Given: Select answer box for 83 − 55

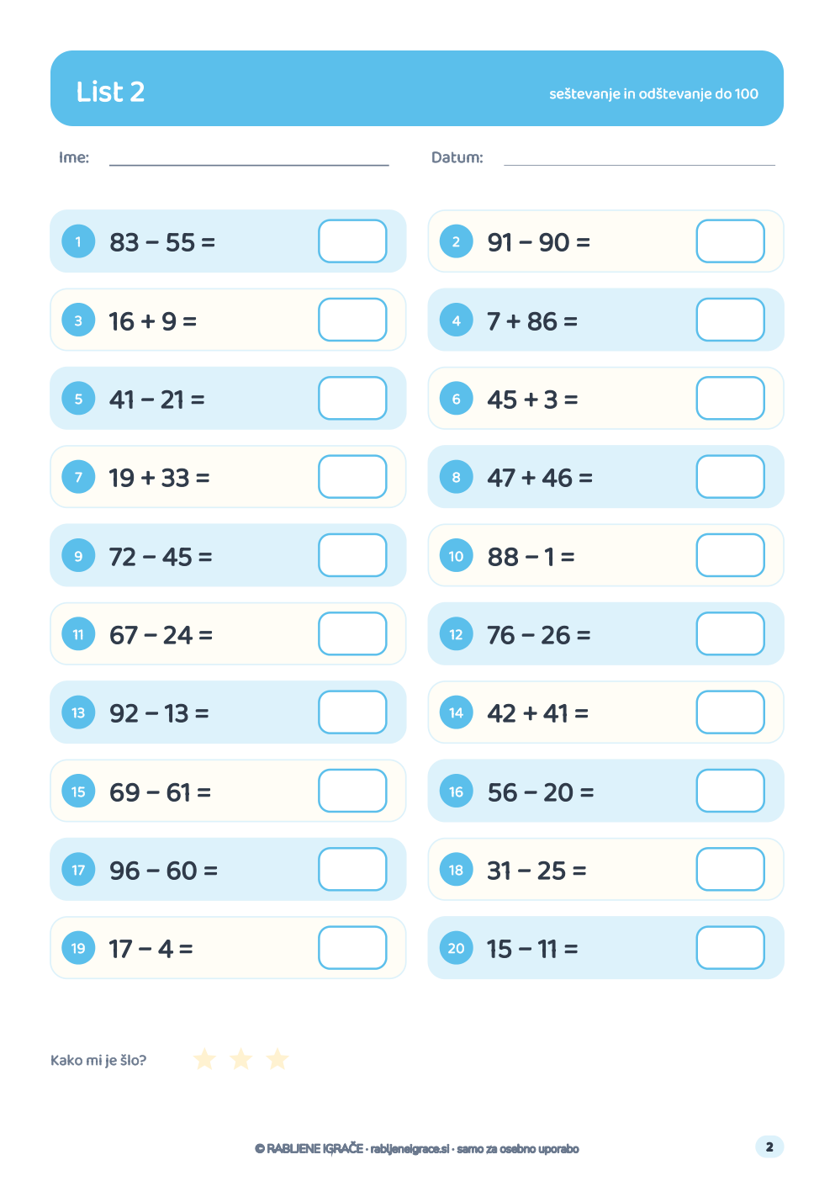Looking at the screenshot, I should tap(352, 241).
